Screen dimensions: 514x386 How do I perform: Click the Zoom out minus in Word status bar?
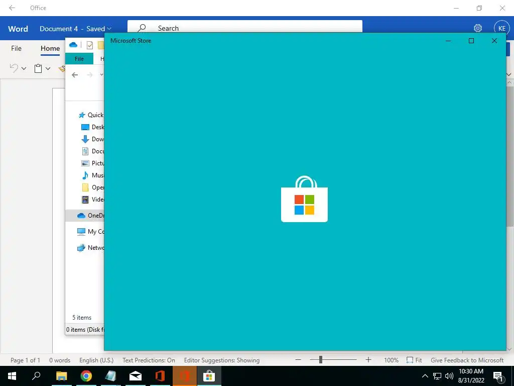click(x=298, y=360)
